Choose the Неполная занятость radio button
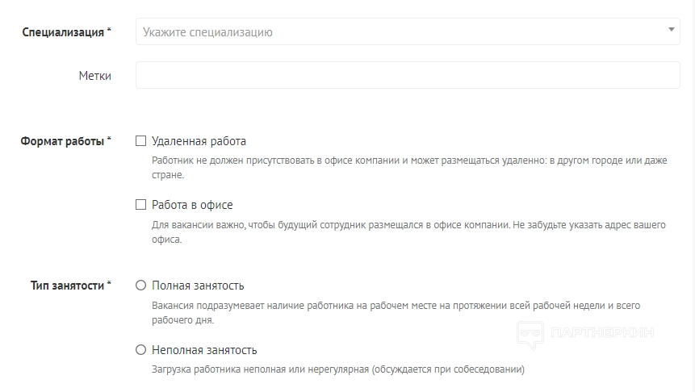 point(141,350)
